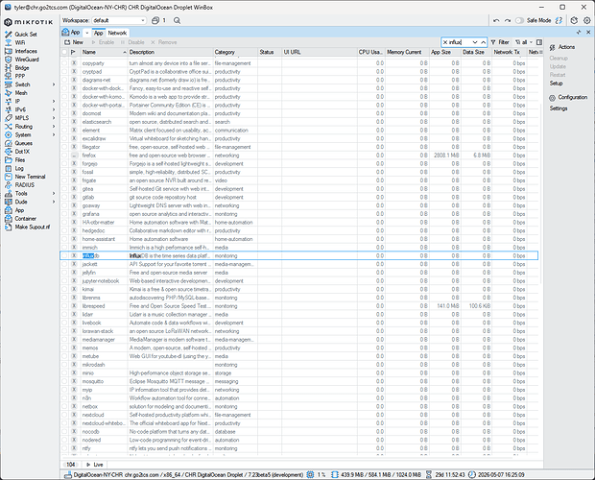Viewport: 595px width, 480px height.
Task: Click the global search magnifier icon
Action: pos(177,20)
